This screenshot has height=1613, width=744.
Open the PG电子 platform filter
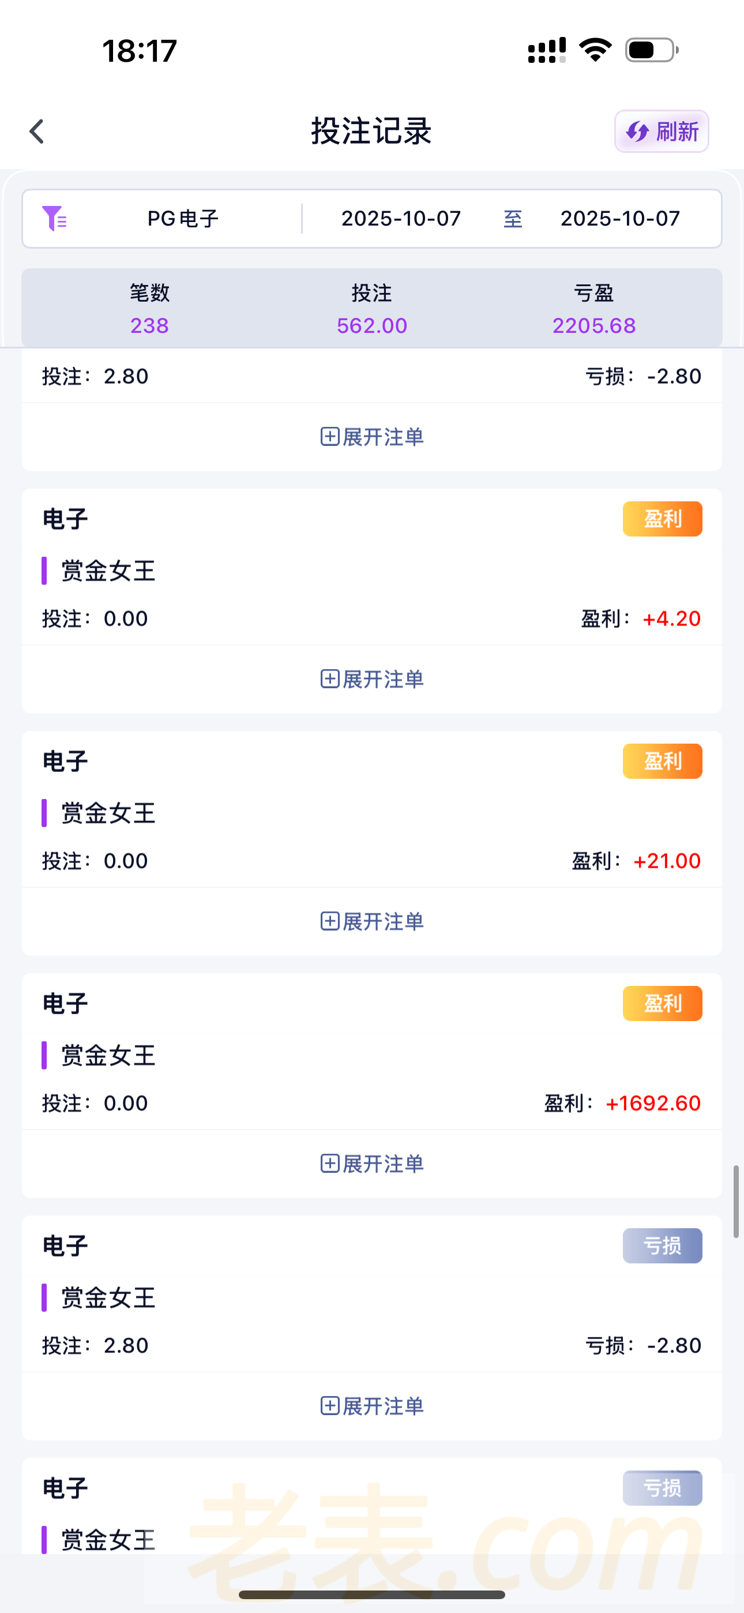183,219
